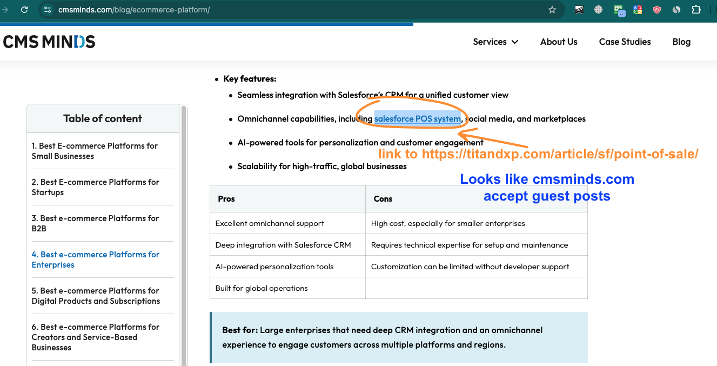Click the table of contents scrollbar
717x366 pixels.
184,216
